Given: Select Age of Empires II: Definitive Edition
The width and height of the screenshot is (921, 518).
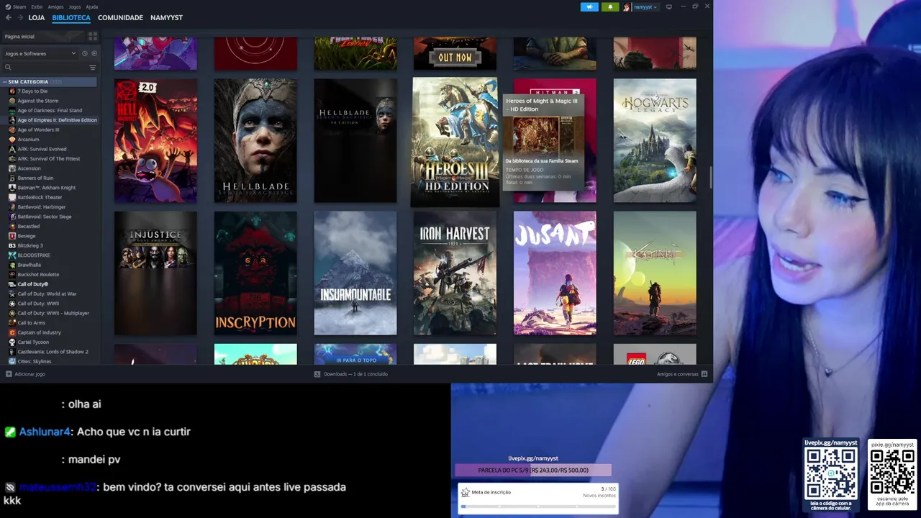Looking at the screenshot, I should 57,120.
